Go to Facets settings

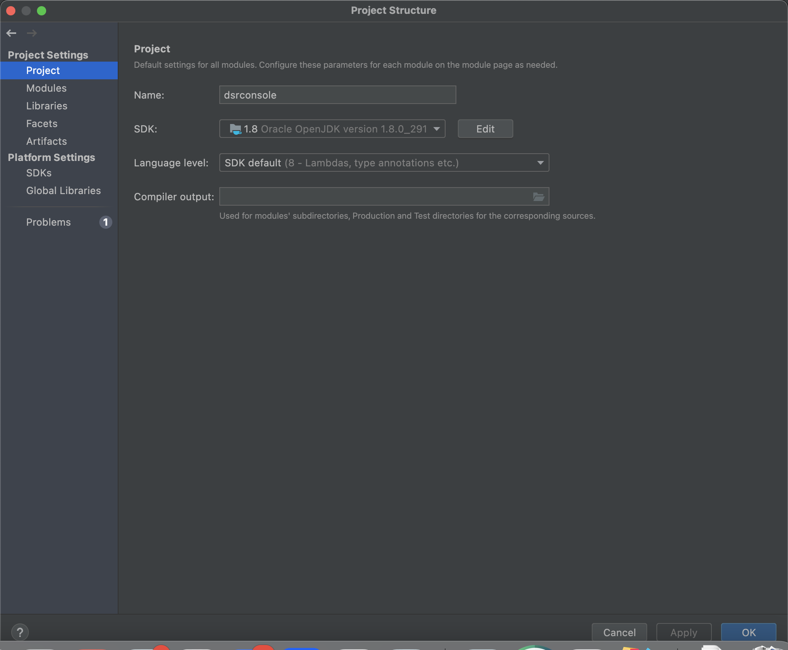pos(42,124)
